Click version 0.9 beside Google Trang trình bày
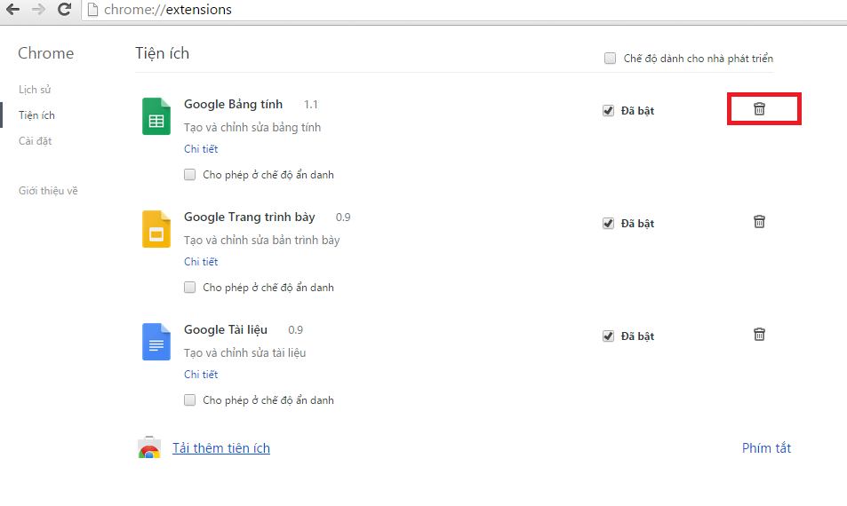 click(343, 217)
